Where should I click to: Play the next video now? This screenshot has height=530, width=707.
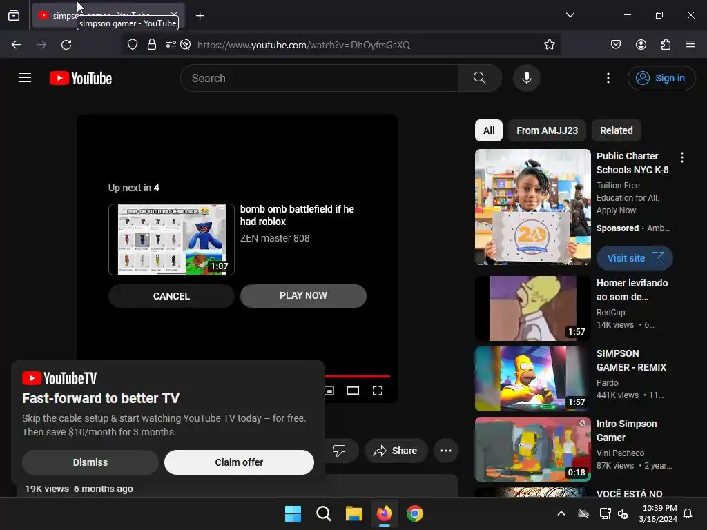tap(303, 295)
